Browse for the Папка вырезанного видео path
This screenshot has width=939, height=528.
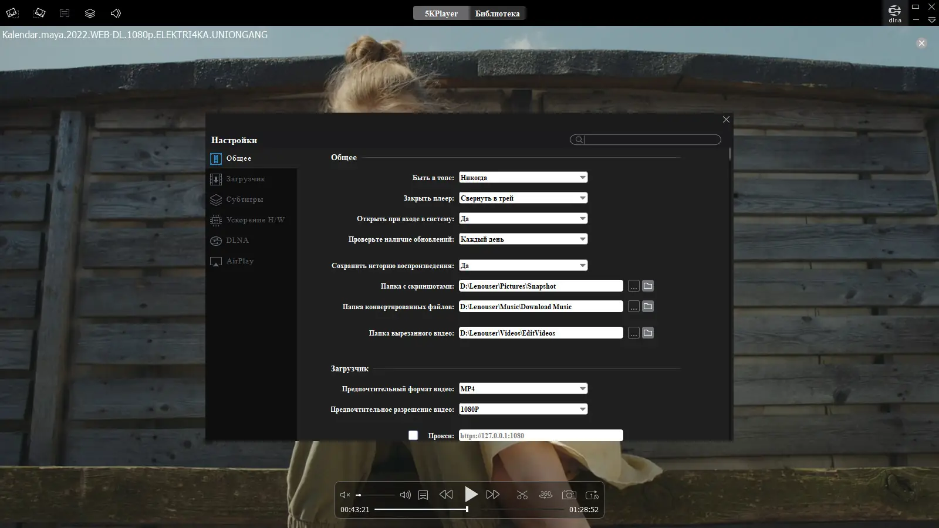[634, 333]
